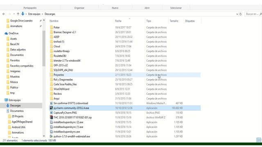Sort files by the Tamaño column
Image resolution: width=262 pixels, height=147 pixels.
(x=174, y=21)
